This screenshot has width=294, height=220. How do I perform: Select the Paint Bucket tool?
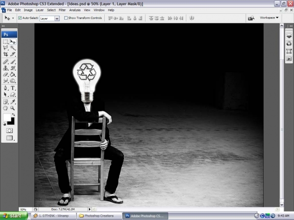tap(13, 74)
